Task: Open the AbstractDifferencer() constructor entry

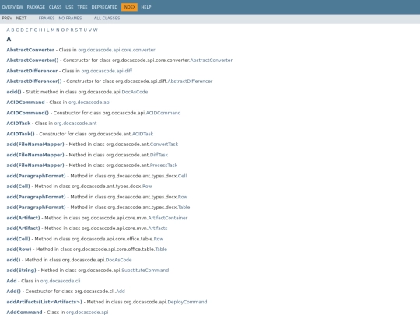Action: coord(34,81)
